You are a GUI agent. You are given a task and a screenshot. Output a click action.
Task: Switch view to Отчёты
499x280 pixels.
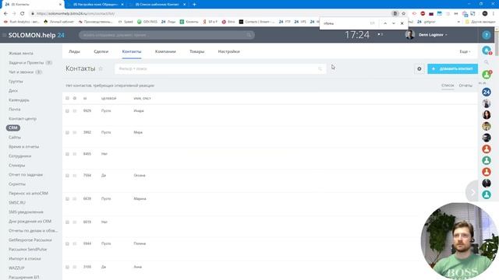[x=465, y=86]
